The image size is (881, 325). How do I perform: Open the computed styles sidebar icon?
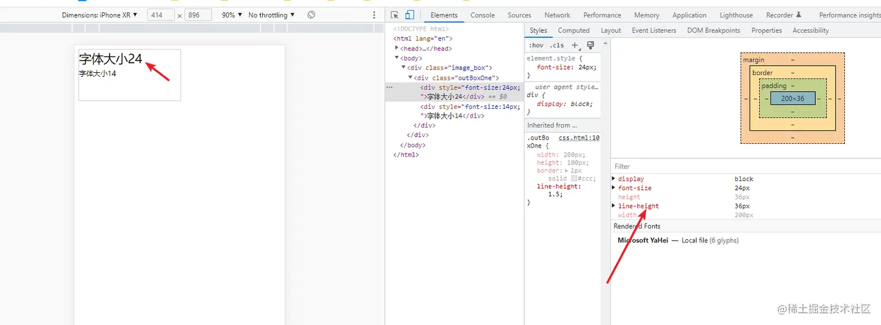(x=590, y=45)
